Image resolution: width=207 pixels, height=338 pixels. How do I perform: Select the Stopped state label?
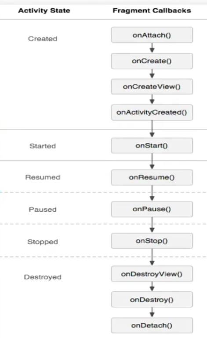(43, 242)
